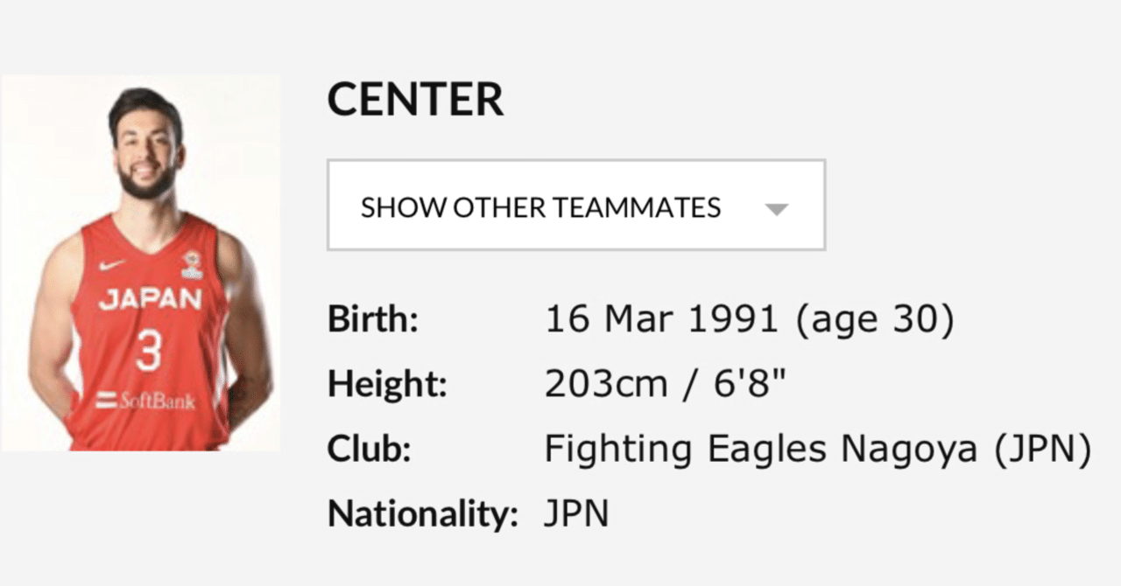Click the teammates dropdown arrow triangle

tap(776, 209)
